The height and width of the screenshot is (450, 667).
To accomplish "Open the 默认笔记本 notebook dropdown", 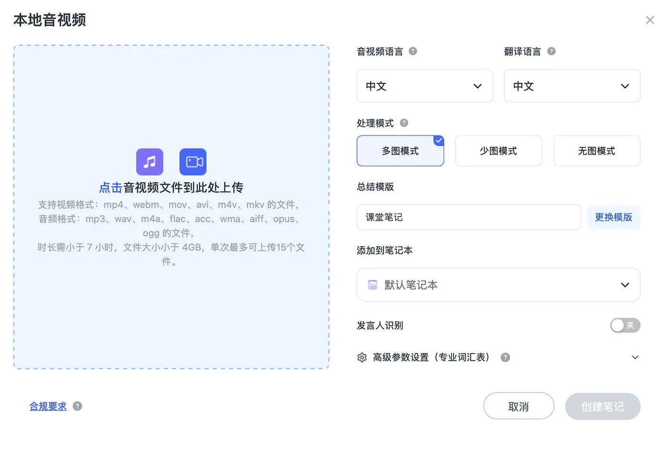I will pos(498,285).
